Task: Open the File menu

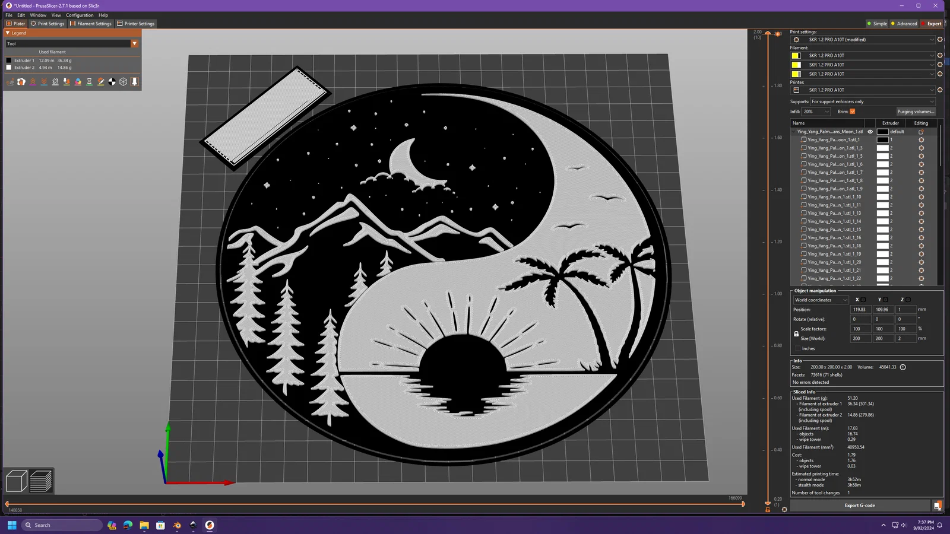Action: pos(9,15)
